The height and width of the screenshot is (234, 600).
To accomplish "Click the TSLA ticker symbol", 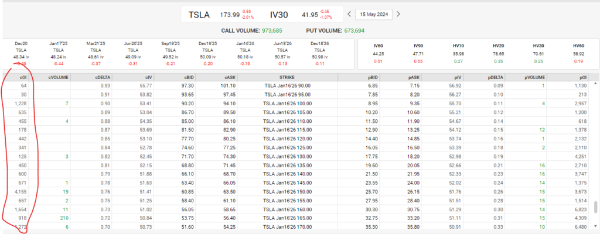I will click(x=199, y=15).
